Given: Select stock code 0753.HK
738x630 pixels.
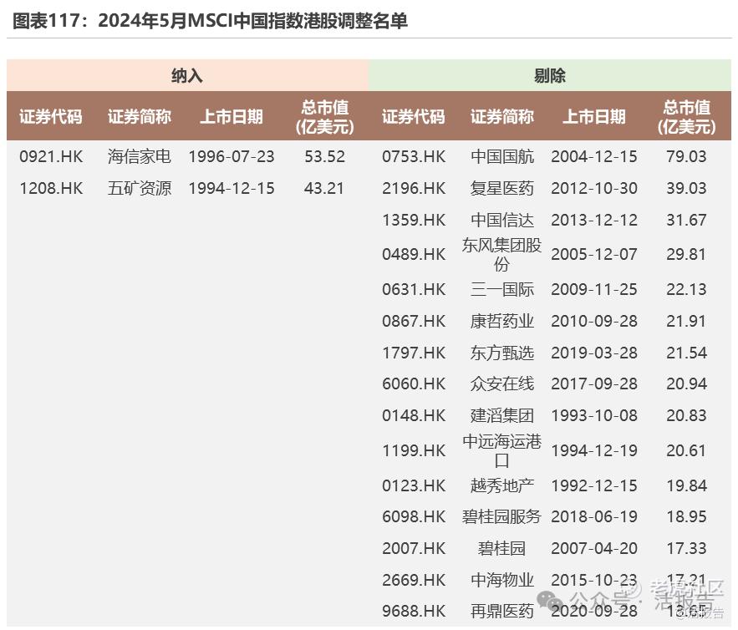Looking at the screenshot, I should [414, 156].
